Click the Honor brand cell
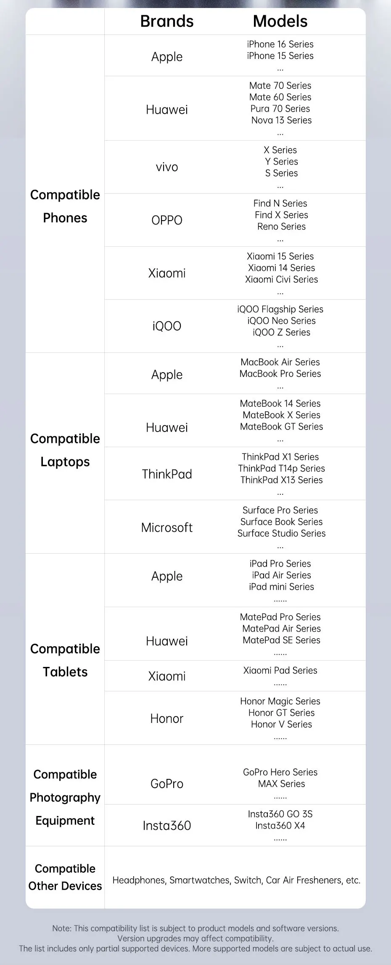Image resolution: width=391 pixels, height=965 pixels. 167,718
